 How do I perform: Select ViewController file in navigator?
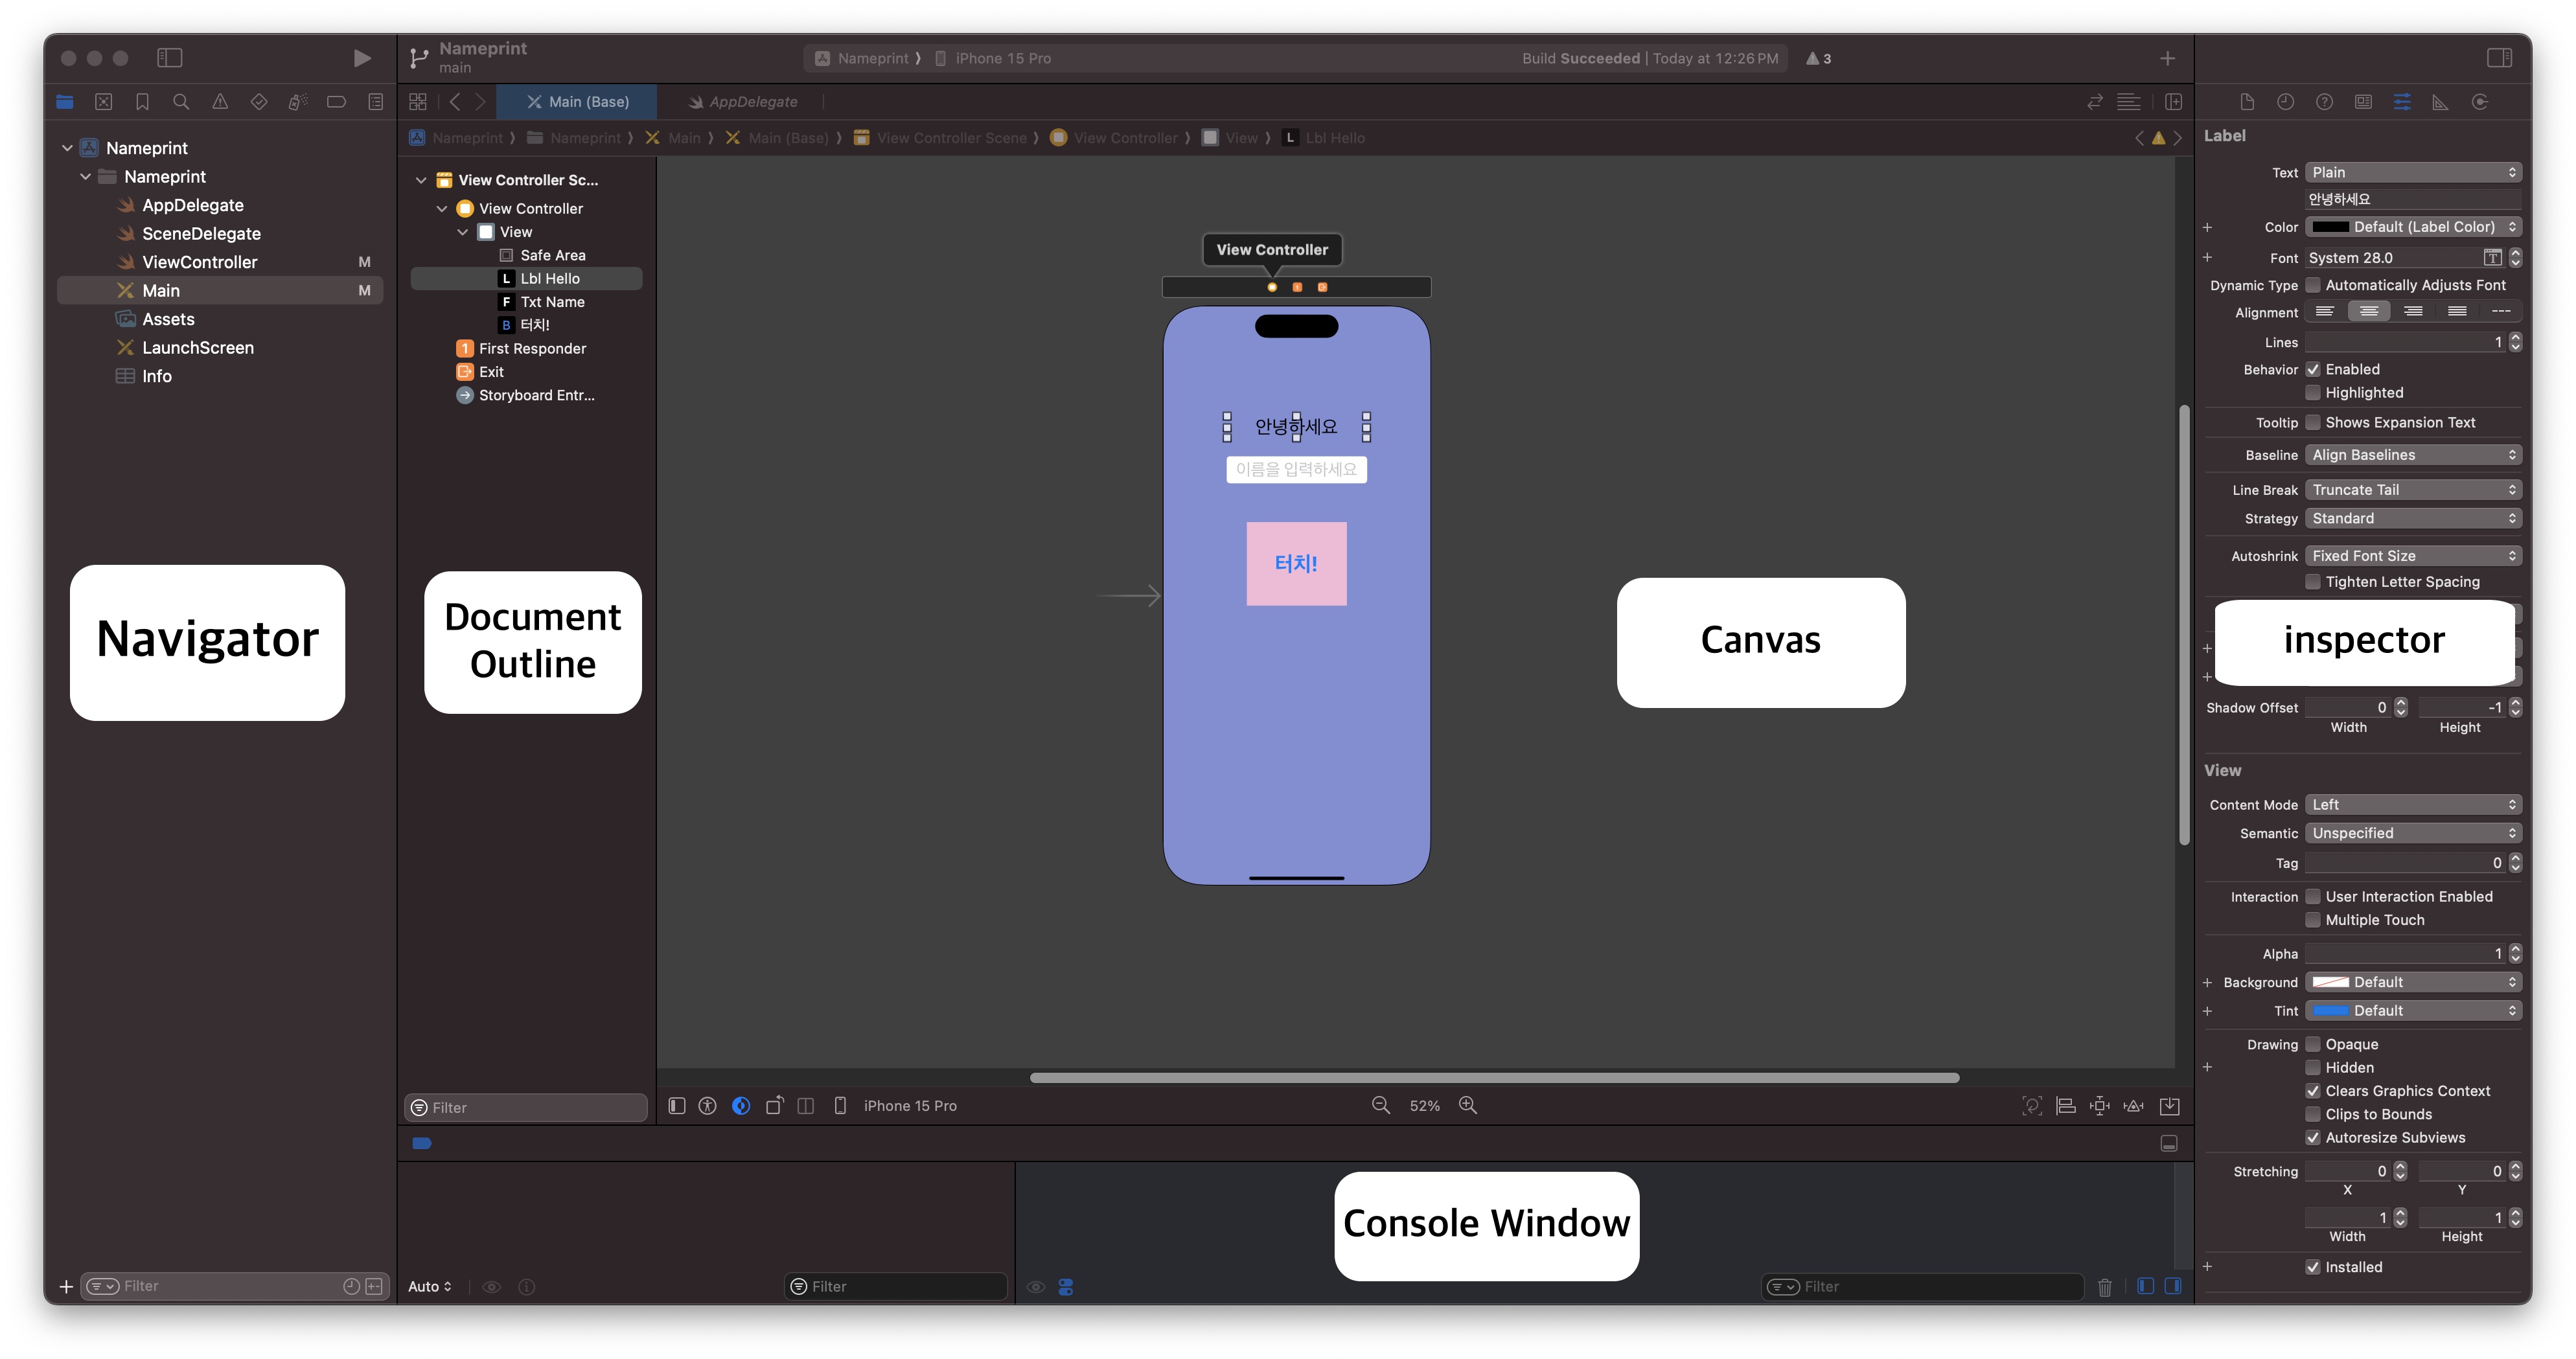click(200, 262)
